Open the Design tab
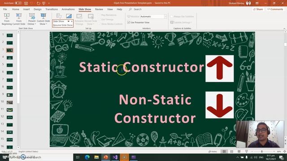Image resolution: width=287 pixels, height=161 pixels. coord(38,9)
